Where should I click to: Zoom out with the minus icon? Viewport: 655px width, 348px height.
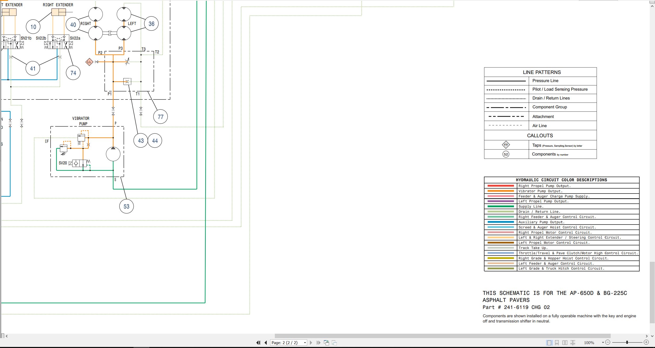pyautogui.click(x=608, y=342)
